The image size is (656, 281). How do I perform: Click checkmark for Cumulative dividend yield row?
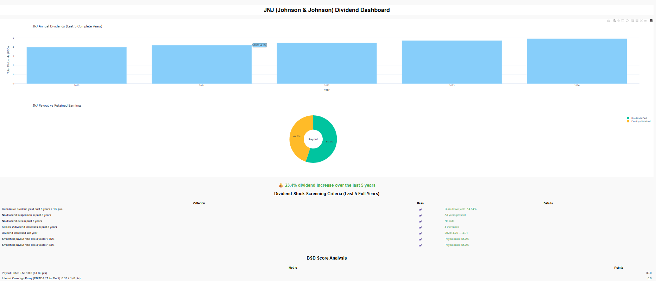420,209
